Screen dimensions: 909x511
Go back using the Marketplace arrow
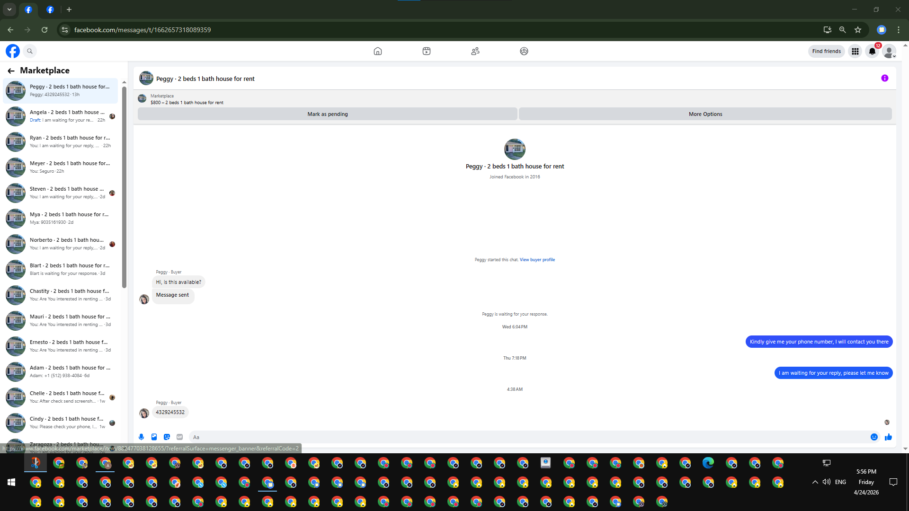click(11, 70)
